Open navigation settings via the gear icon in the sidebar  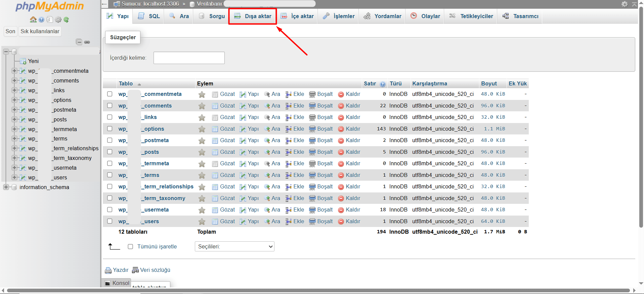coord(58,19)
